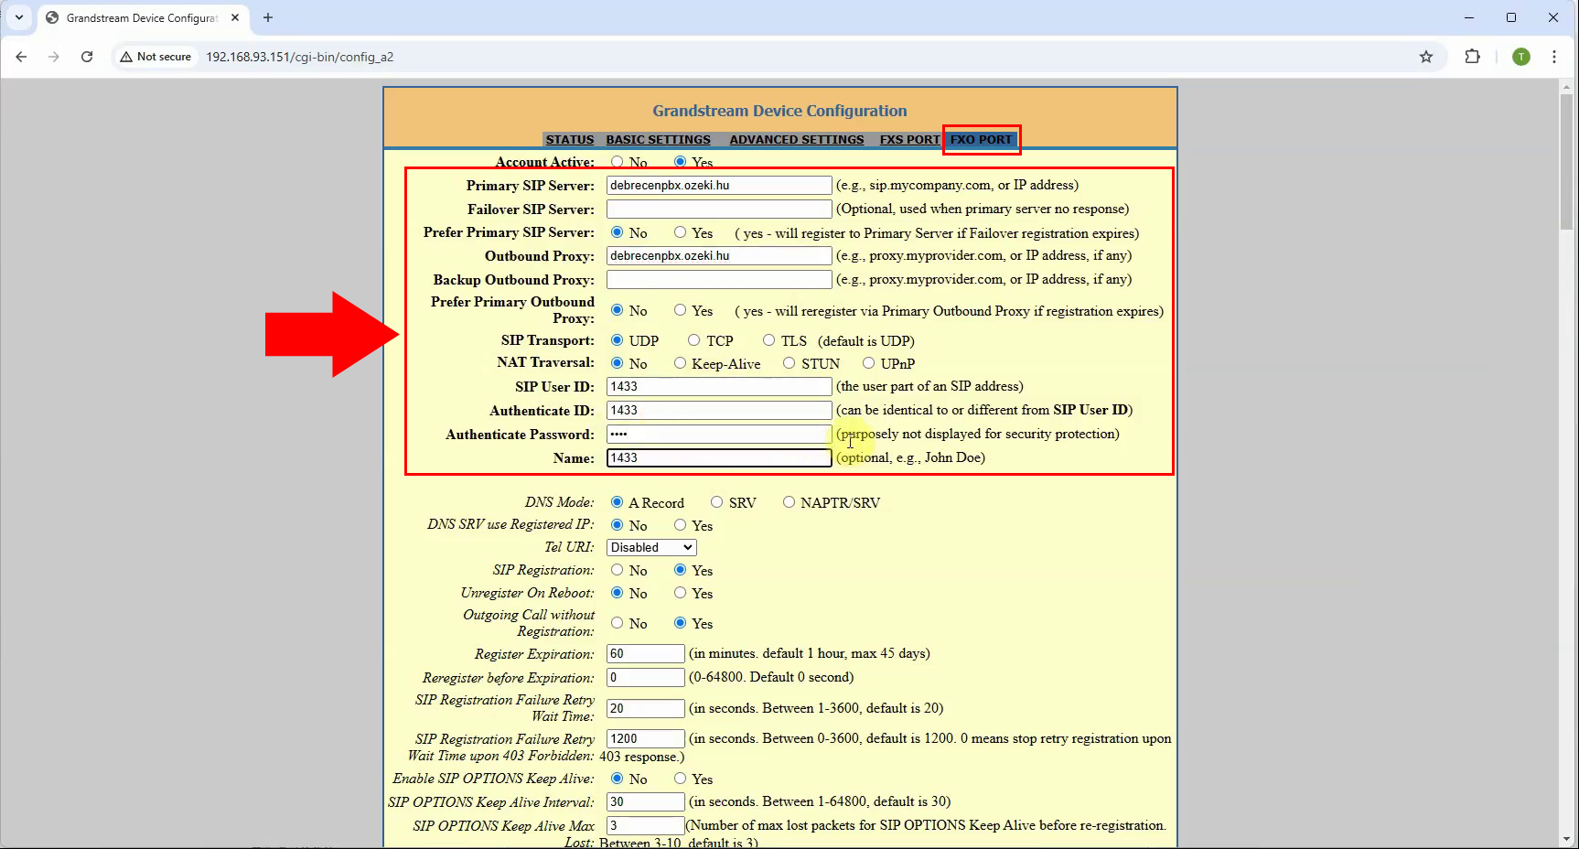The image size is (1579, 849).
Task: Open the FXO PORT tab
Action: pyautogui.click(x=982, y=140)
